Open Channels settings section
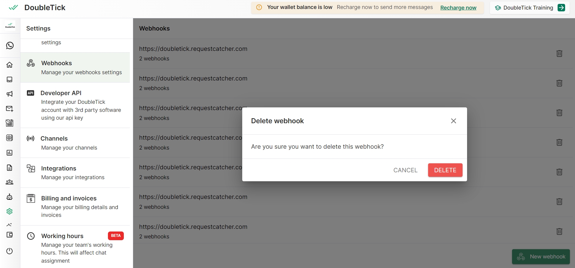575x268 pixels. pyautogui.click(x=75, y=143)
